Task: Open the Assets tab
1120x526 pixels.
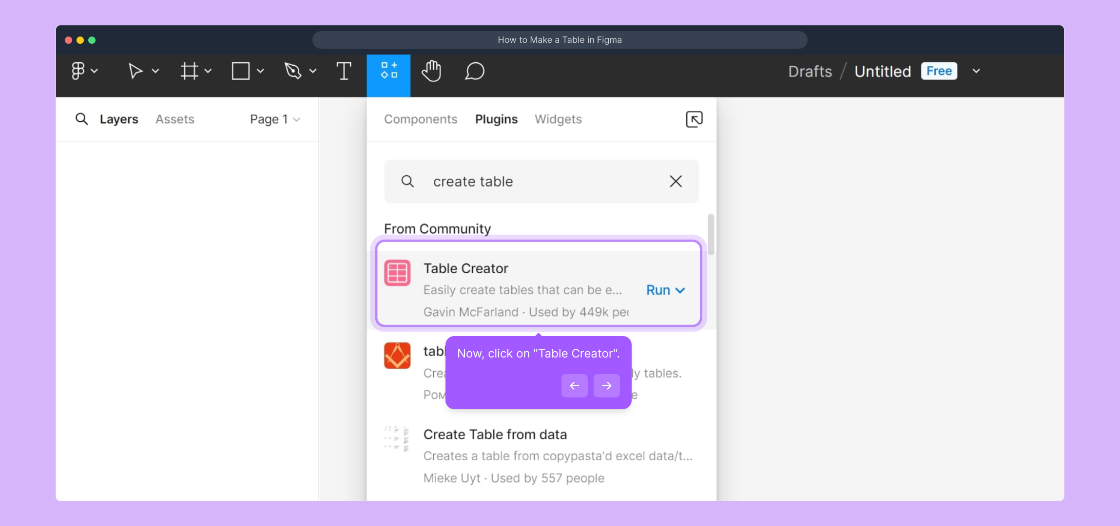Action: (x=174, y=119)
